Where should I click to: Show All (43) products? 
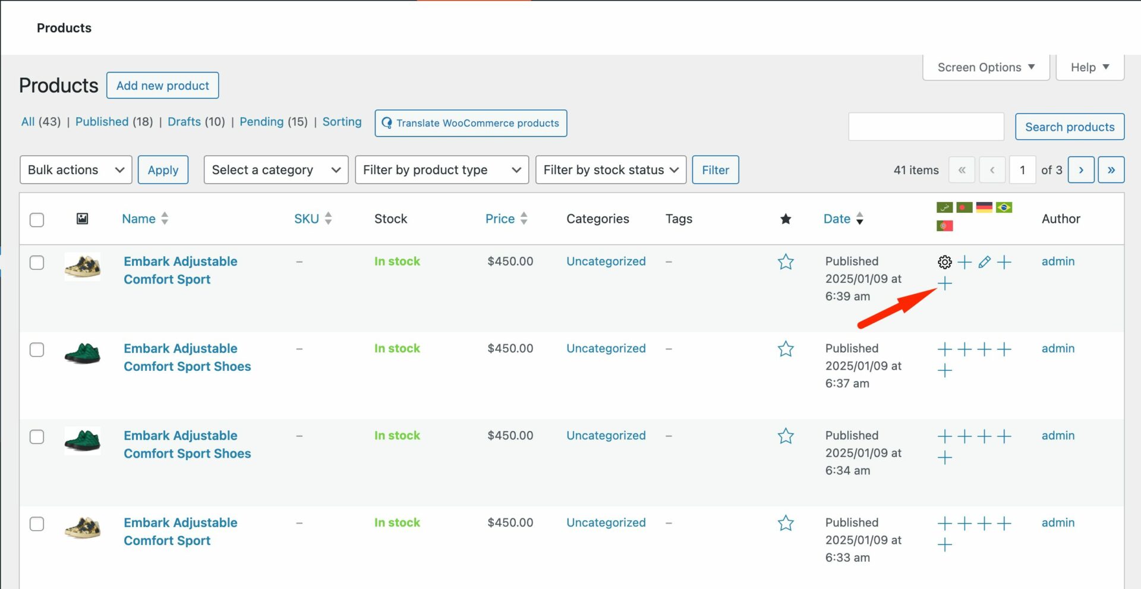click(x=41, y=121)
